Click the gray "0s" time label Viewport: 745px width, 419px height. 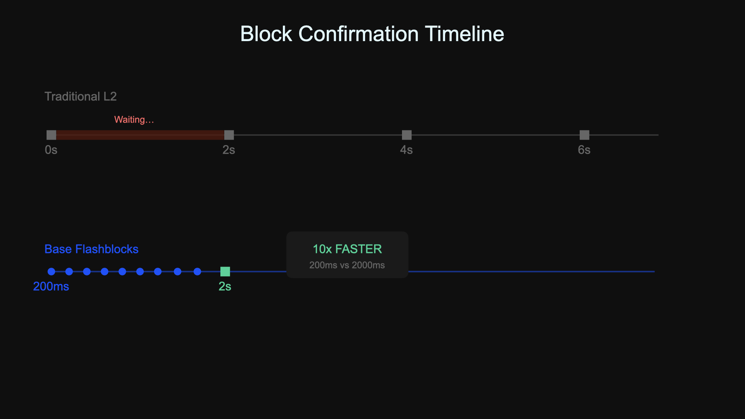[51, 150]
